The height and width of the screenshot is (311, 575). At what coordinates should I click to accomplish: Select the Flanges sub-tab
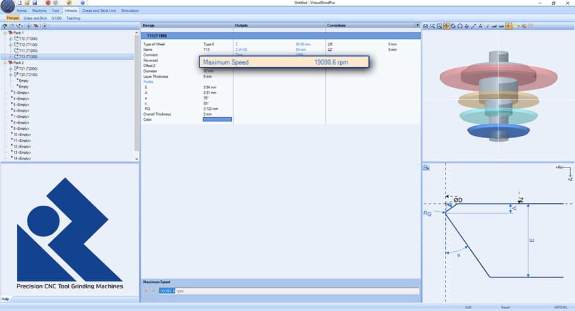[x=13, y=18]
